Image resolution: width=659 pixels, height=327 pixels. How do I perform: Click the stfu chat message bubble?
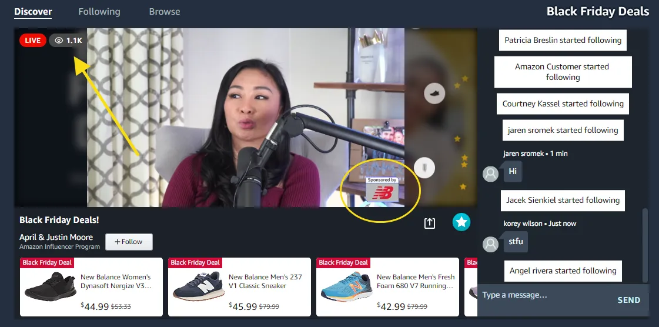coord(516,242)
